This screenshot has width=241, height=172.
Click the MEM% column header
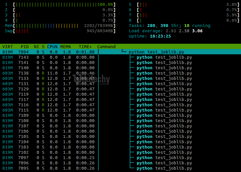pyautogui.click(x=66, y=47)
